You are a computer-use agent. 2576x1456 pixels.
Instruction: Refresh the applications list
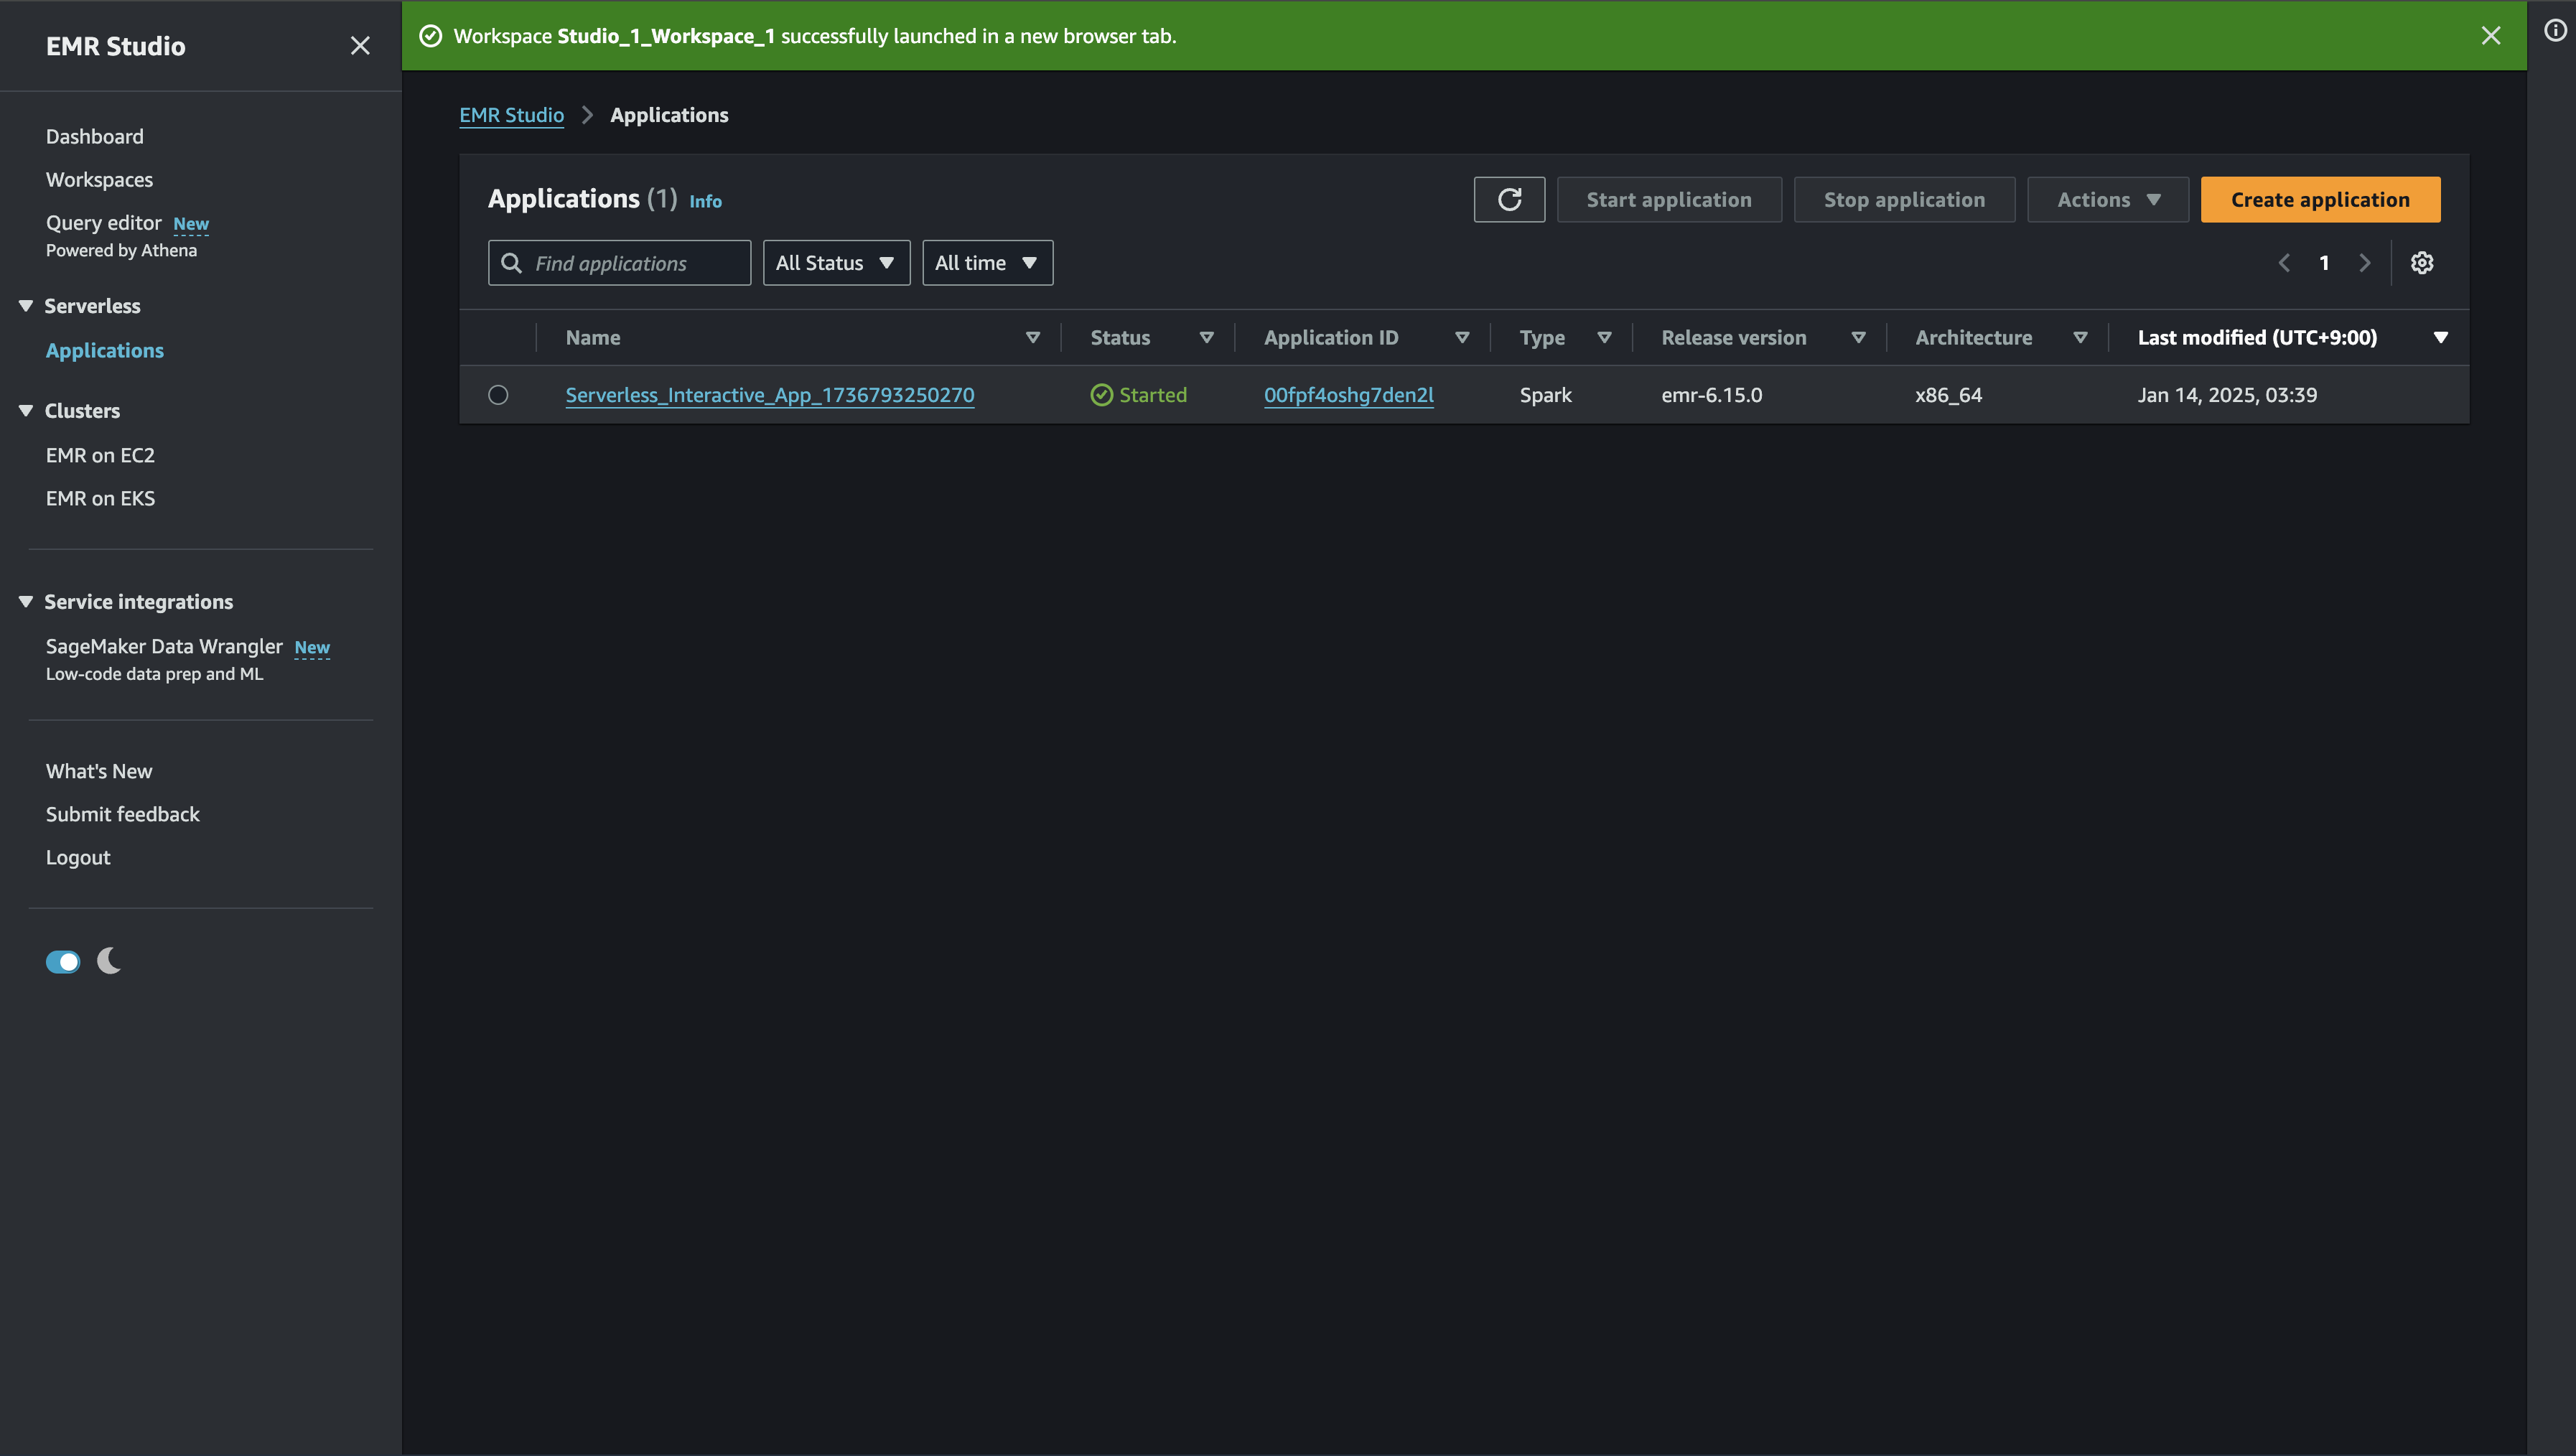pyautogui.click(x=1509, y=200)
